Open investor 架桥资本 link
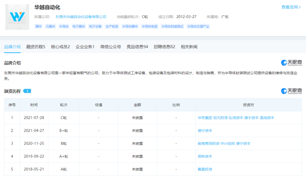306x178 pixels. tap(205, 157)
